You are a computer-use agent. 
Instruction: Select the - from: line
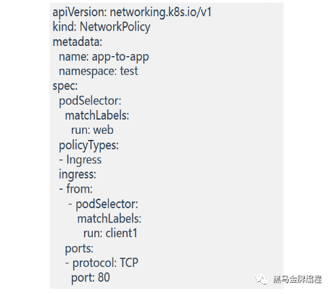click(76, 189)
